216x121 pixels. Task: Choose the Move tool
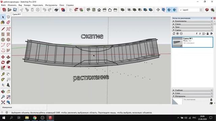coord(3,57)
